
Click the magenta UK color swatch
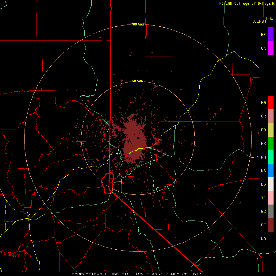271,48
